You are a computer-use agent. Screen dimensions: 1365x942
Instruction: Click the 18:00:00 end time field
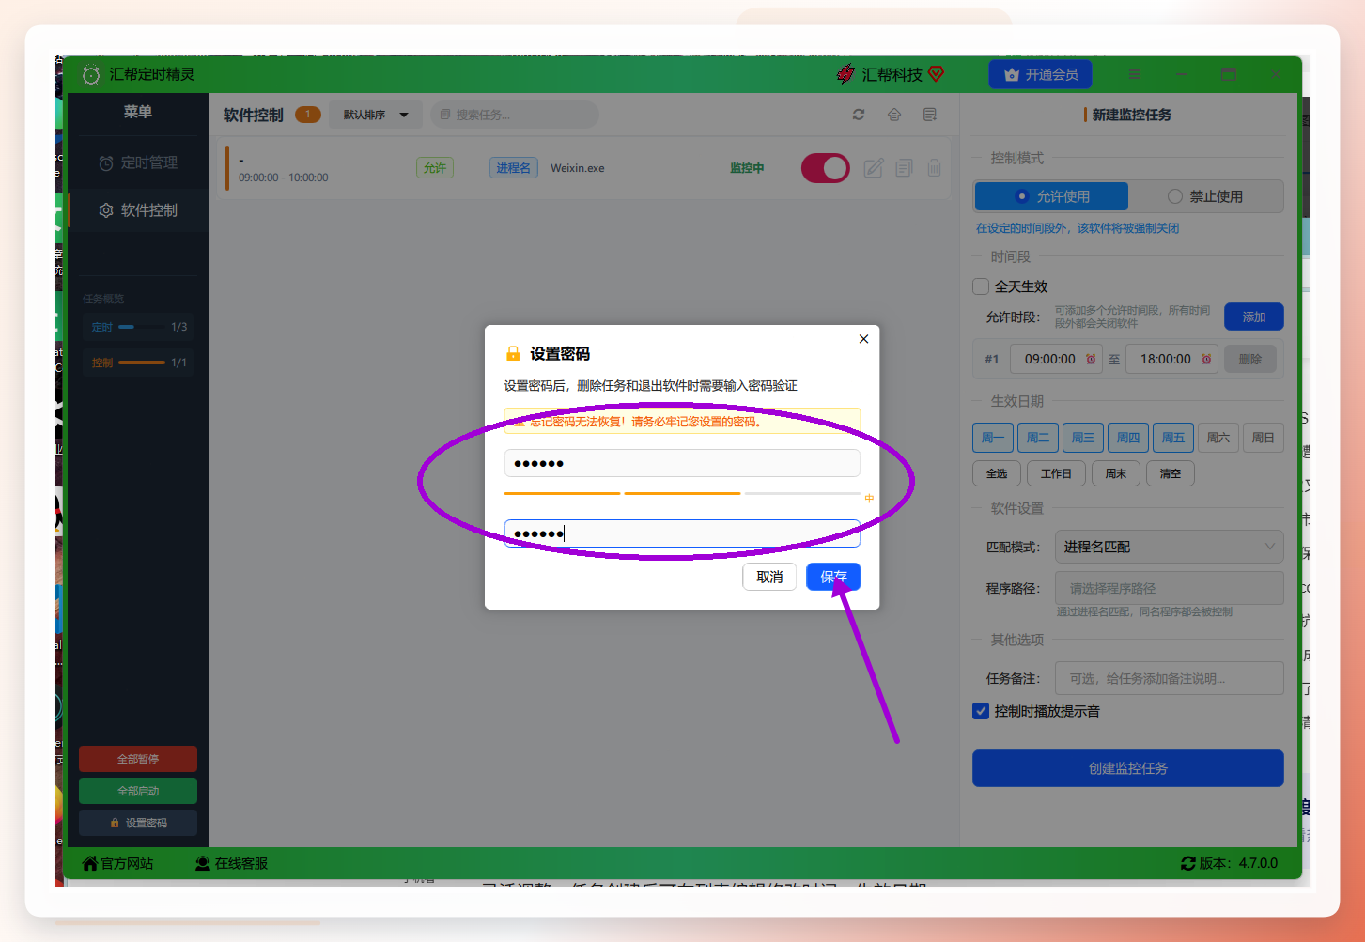pyautogui.click(x=1171, y=359)
